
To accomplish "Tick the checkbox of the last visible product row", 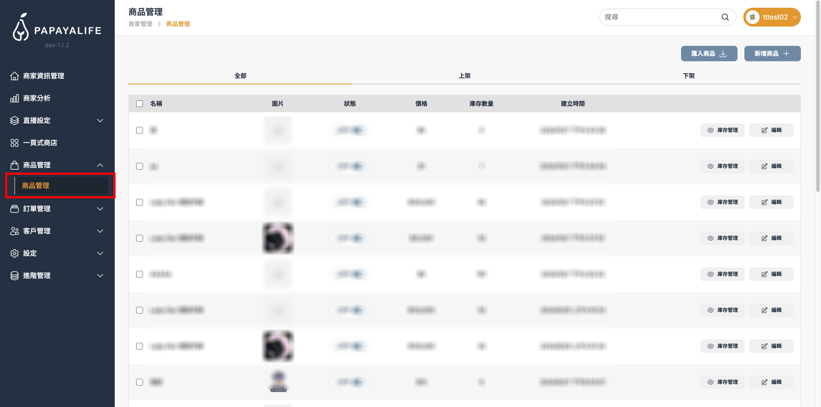I will [140, 382].
